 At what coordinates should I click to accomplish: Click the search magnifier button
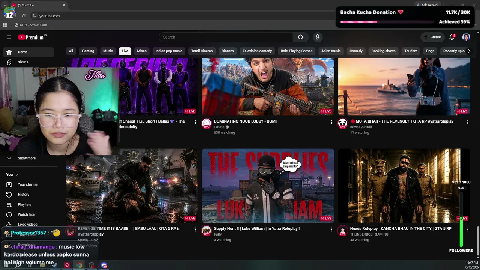(301, 37)
